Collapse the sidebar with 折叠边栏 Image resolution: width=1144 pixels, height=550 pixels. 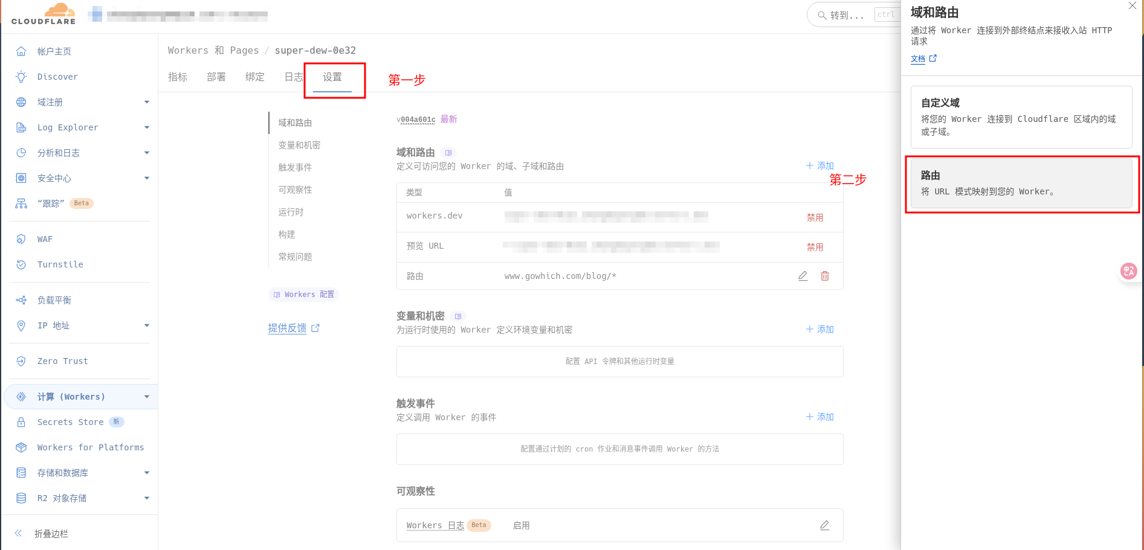(x=42, y=534)
